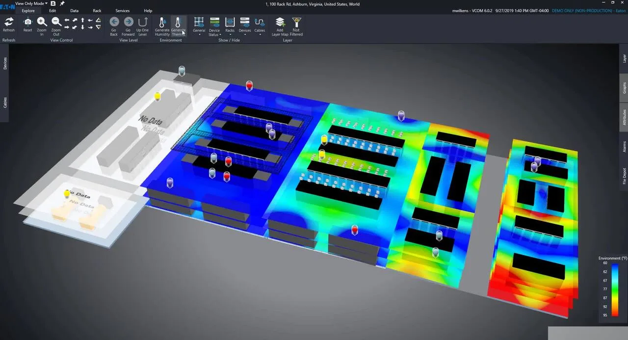Open the Services ribbon tab

(x=122, y=11)
